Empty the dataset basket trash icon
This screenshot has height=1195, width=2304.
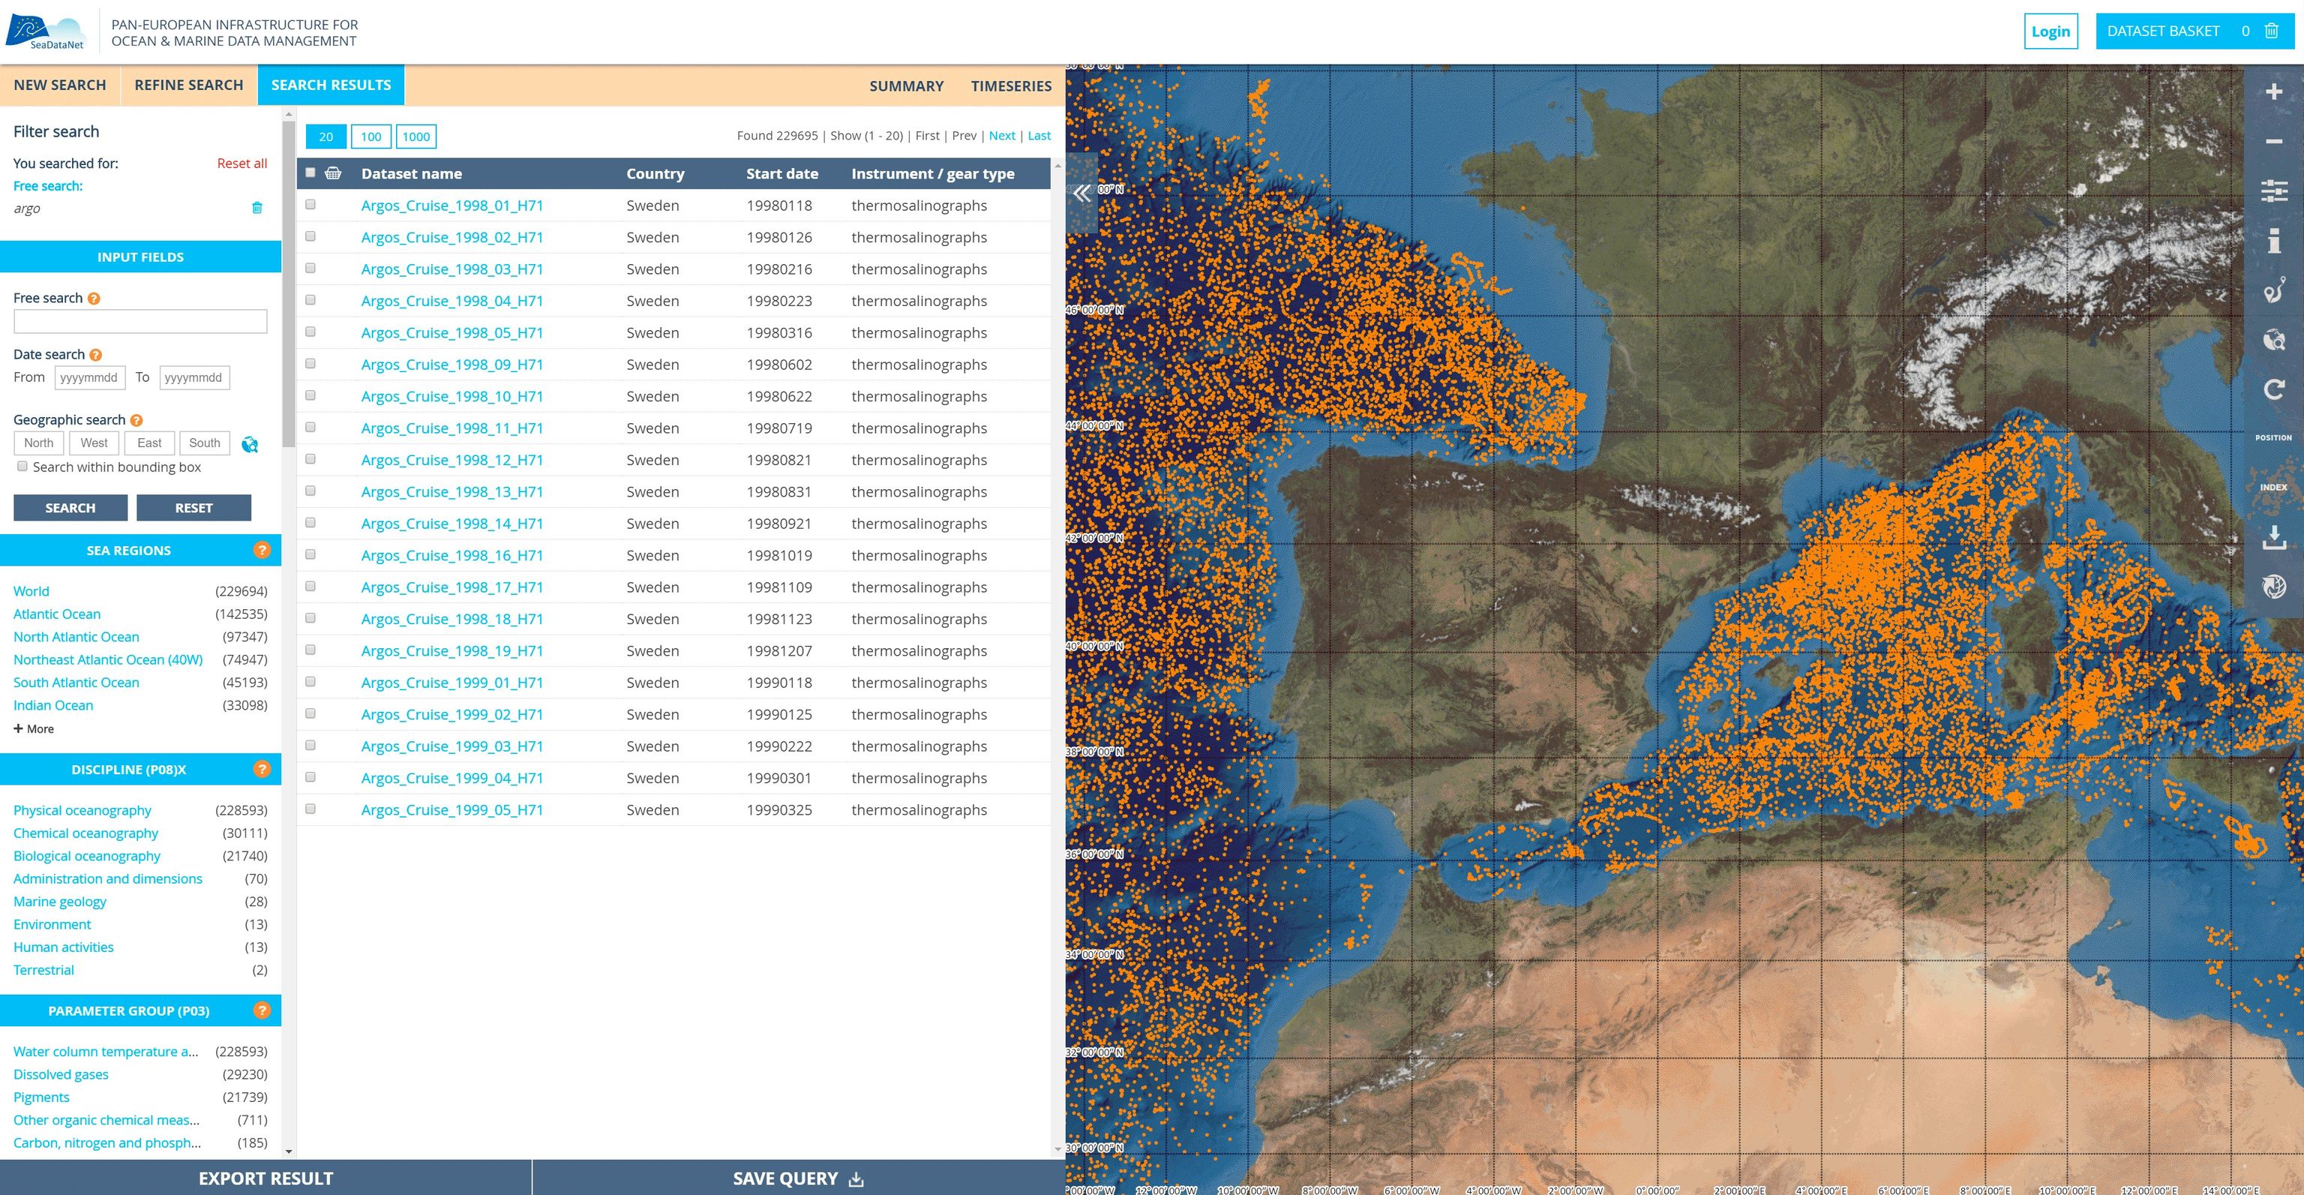pos(2271,32)
